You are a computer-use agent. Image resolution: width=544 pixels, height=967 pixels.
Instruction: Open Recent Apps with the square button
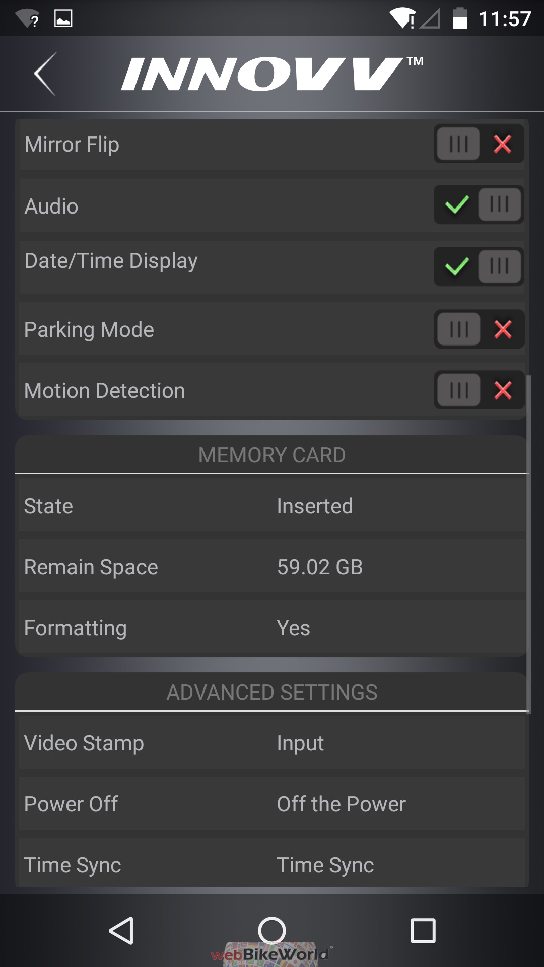pos(423,930)
